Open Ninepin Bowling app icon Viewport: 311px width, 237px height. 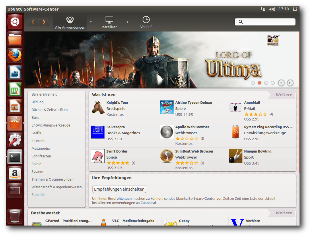tap(236, 156)
